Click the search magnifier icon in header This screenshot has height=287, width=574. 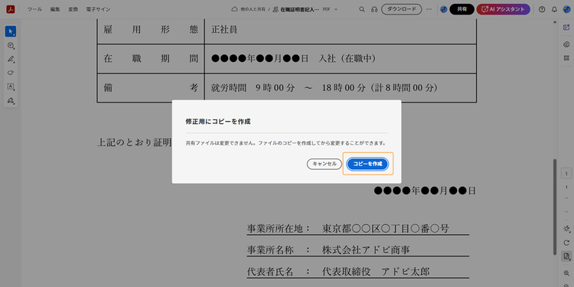click(362, 9)
